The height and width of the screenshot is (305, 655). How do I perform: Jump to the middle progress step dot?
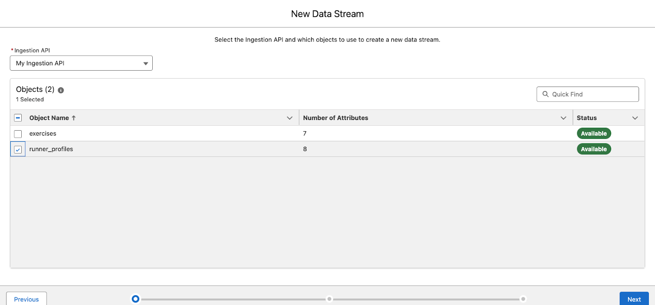coord(329,299)
